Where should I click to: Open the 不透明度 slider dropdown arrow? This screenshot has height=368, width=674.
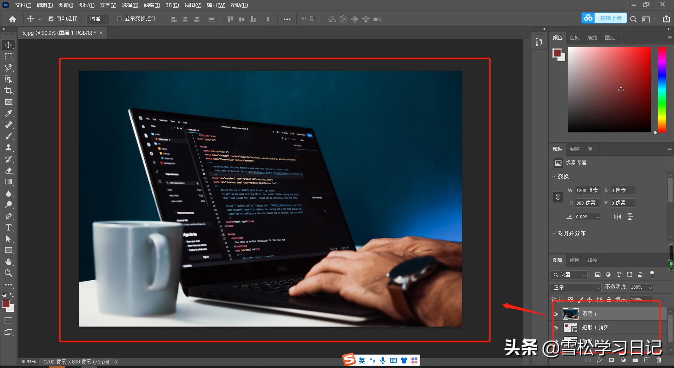(x=650, y=287)
